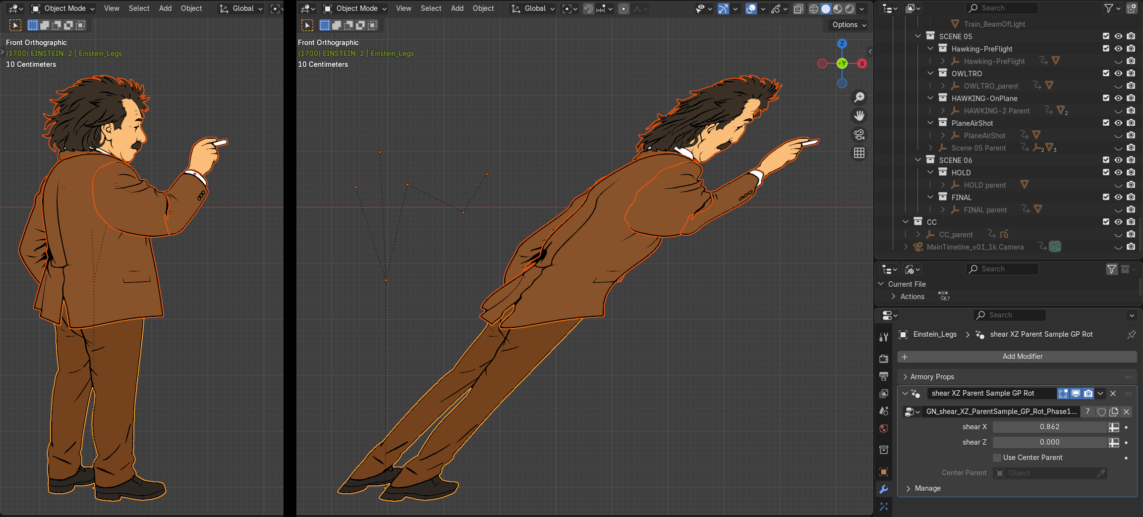Toggle fake user shield on node group

pos(1101,412)
